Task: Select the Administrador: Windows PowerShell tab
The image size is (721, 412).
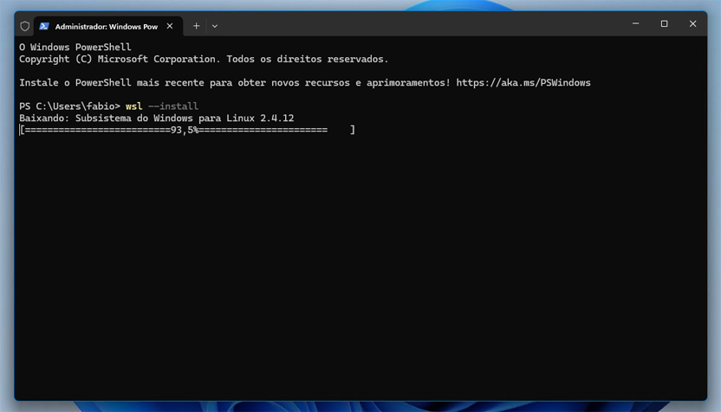Action: (x=108, y=26)
